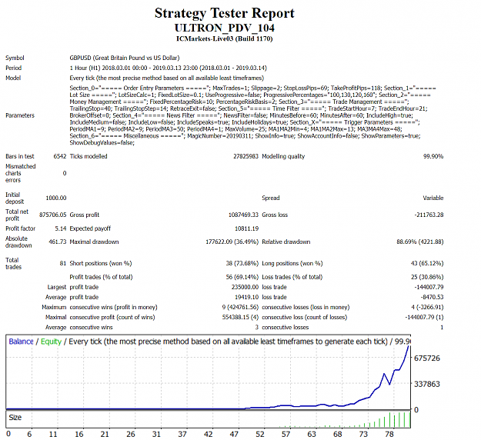Viewport: 481px width, 440px height.
Task: Click the x-axis tick label 52
Action: click(260, 434)
